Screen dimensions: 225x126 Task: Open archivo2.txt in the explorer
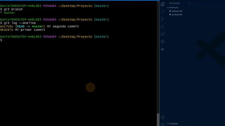coord(177,15)
